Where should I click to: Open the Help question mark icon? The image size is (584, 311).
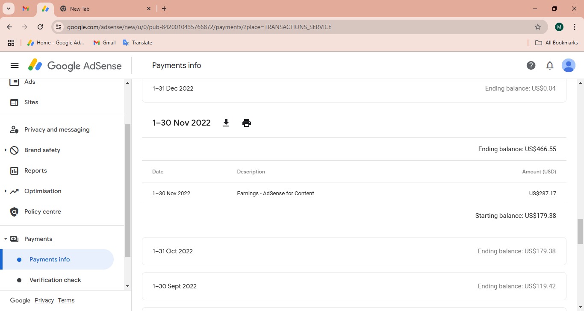[x=531, y=65]
